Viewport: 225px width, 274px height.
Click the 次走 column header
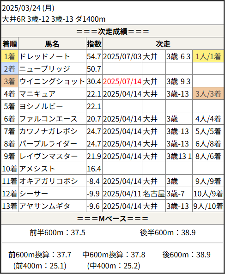coord(163,44)
